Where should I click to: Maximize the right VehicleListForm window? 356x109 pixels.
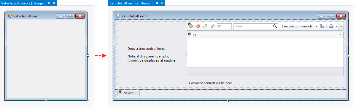click(331, 16)
